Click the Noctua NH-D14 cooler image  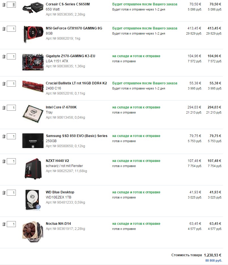coord(33,230)
